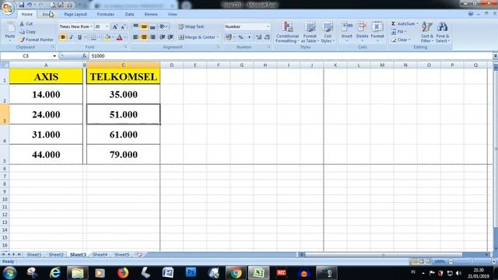The height and width of the screenshot is (280, 498).
Task: Toggle Underline formatting
Action: (x=79, y=37)
